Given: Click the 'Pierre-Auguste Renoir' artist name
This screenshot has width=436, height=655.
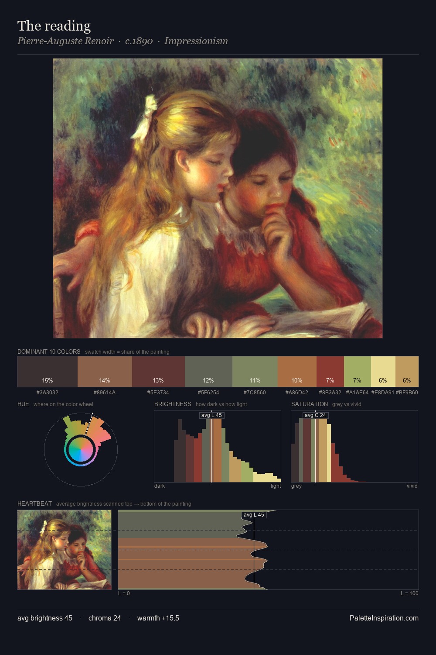Looking at the screenshot, I should [65, 41].
